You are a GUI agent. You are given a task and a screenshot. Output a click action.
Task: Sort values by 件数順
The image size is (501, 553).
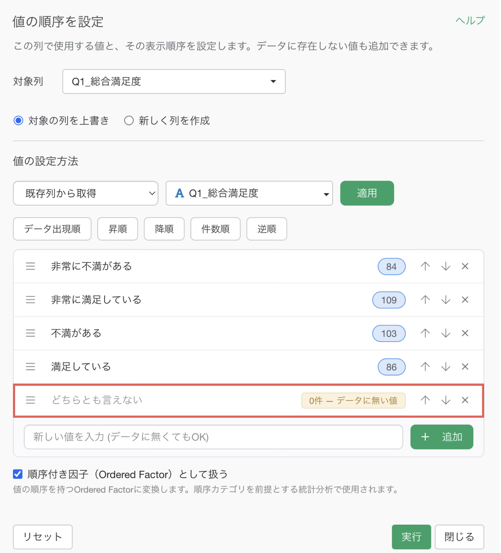coord(216,229)
